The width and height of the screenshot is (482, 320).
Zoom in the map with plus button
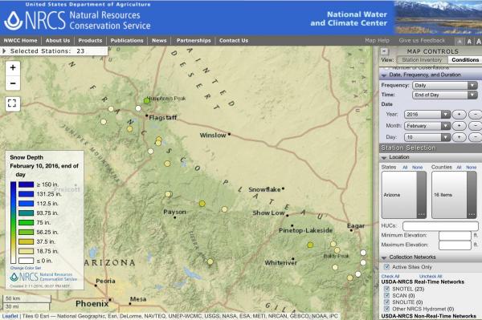pyautogui.click(x=13, y=67)
